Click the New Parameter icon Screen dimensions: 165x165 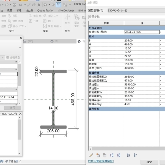pyautogui.click(x=98, y=155)
